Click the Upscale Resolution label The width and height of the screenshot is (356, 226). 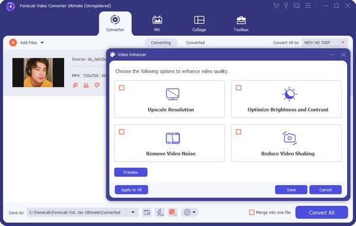tap(171, 109)
